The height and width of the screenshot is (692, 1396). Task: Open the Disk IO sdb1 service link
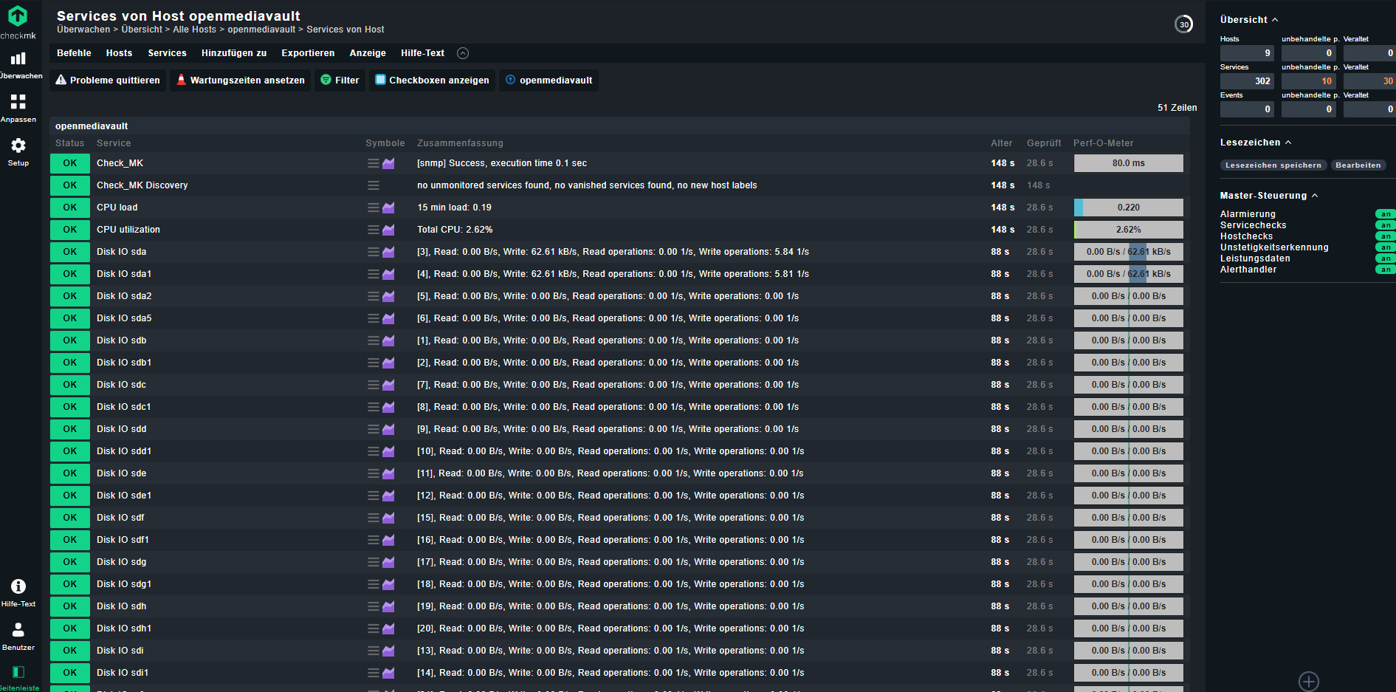click(124, 363)
